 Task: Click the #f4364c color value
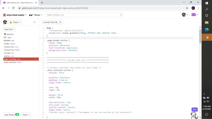coord(73,50)
